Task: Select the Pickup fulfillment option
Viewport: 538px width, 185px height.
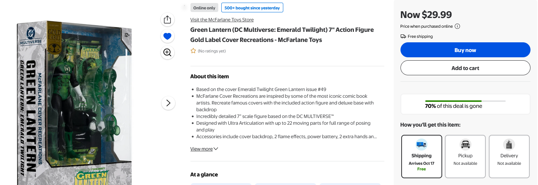Action: [465, 156]
